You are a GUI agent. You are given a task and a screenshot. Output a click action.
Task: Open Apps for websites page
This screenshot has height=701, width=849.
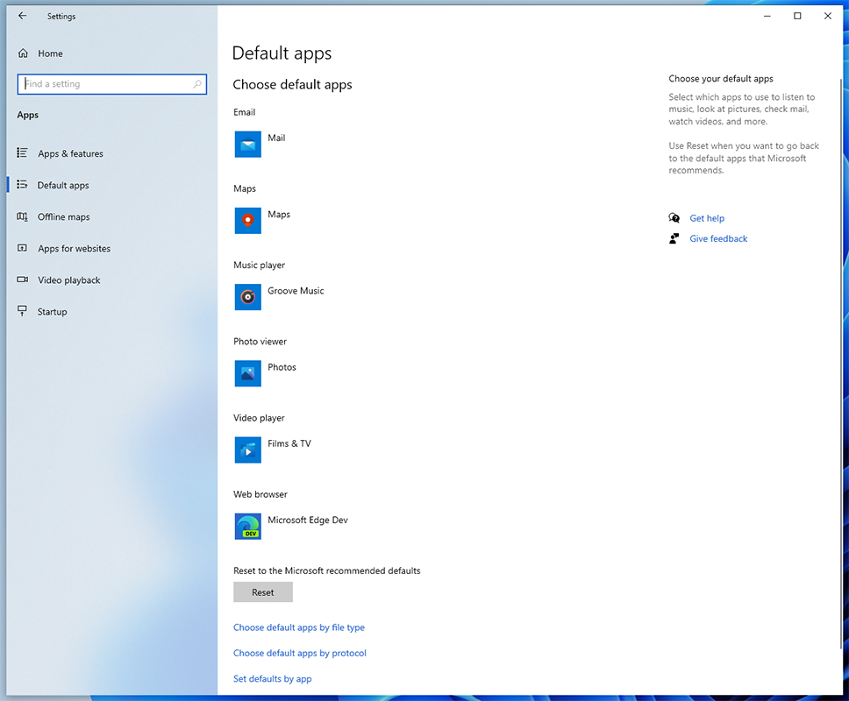[74, 249]
